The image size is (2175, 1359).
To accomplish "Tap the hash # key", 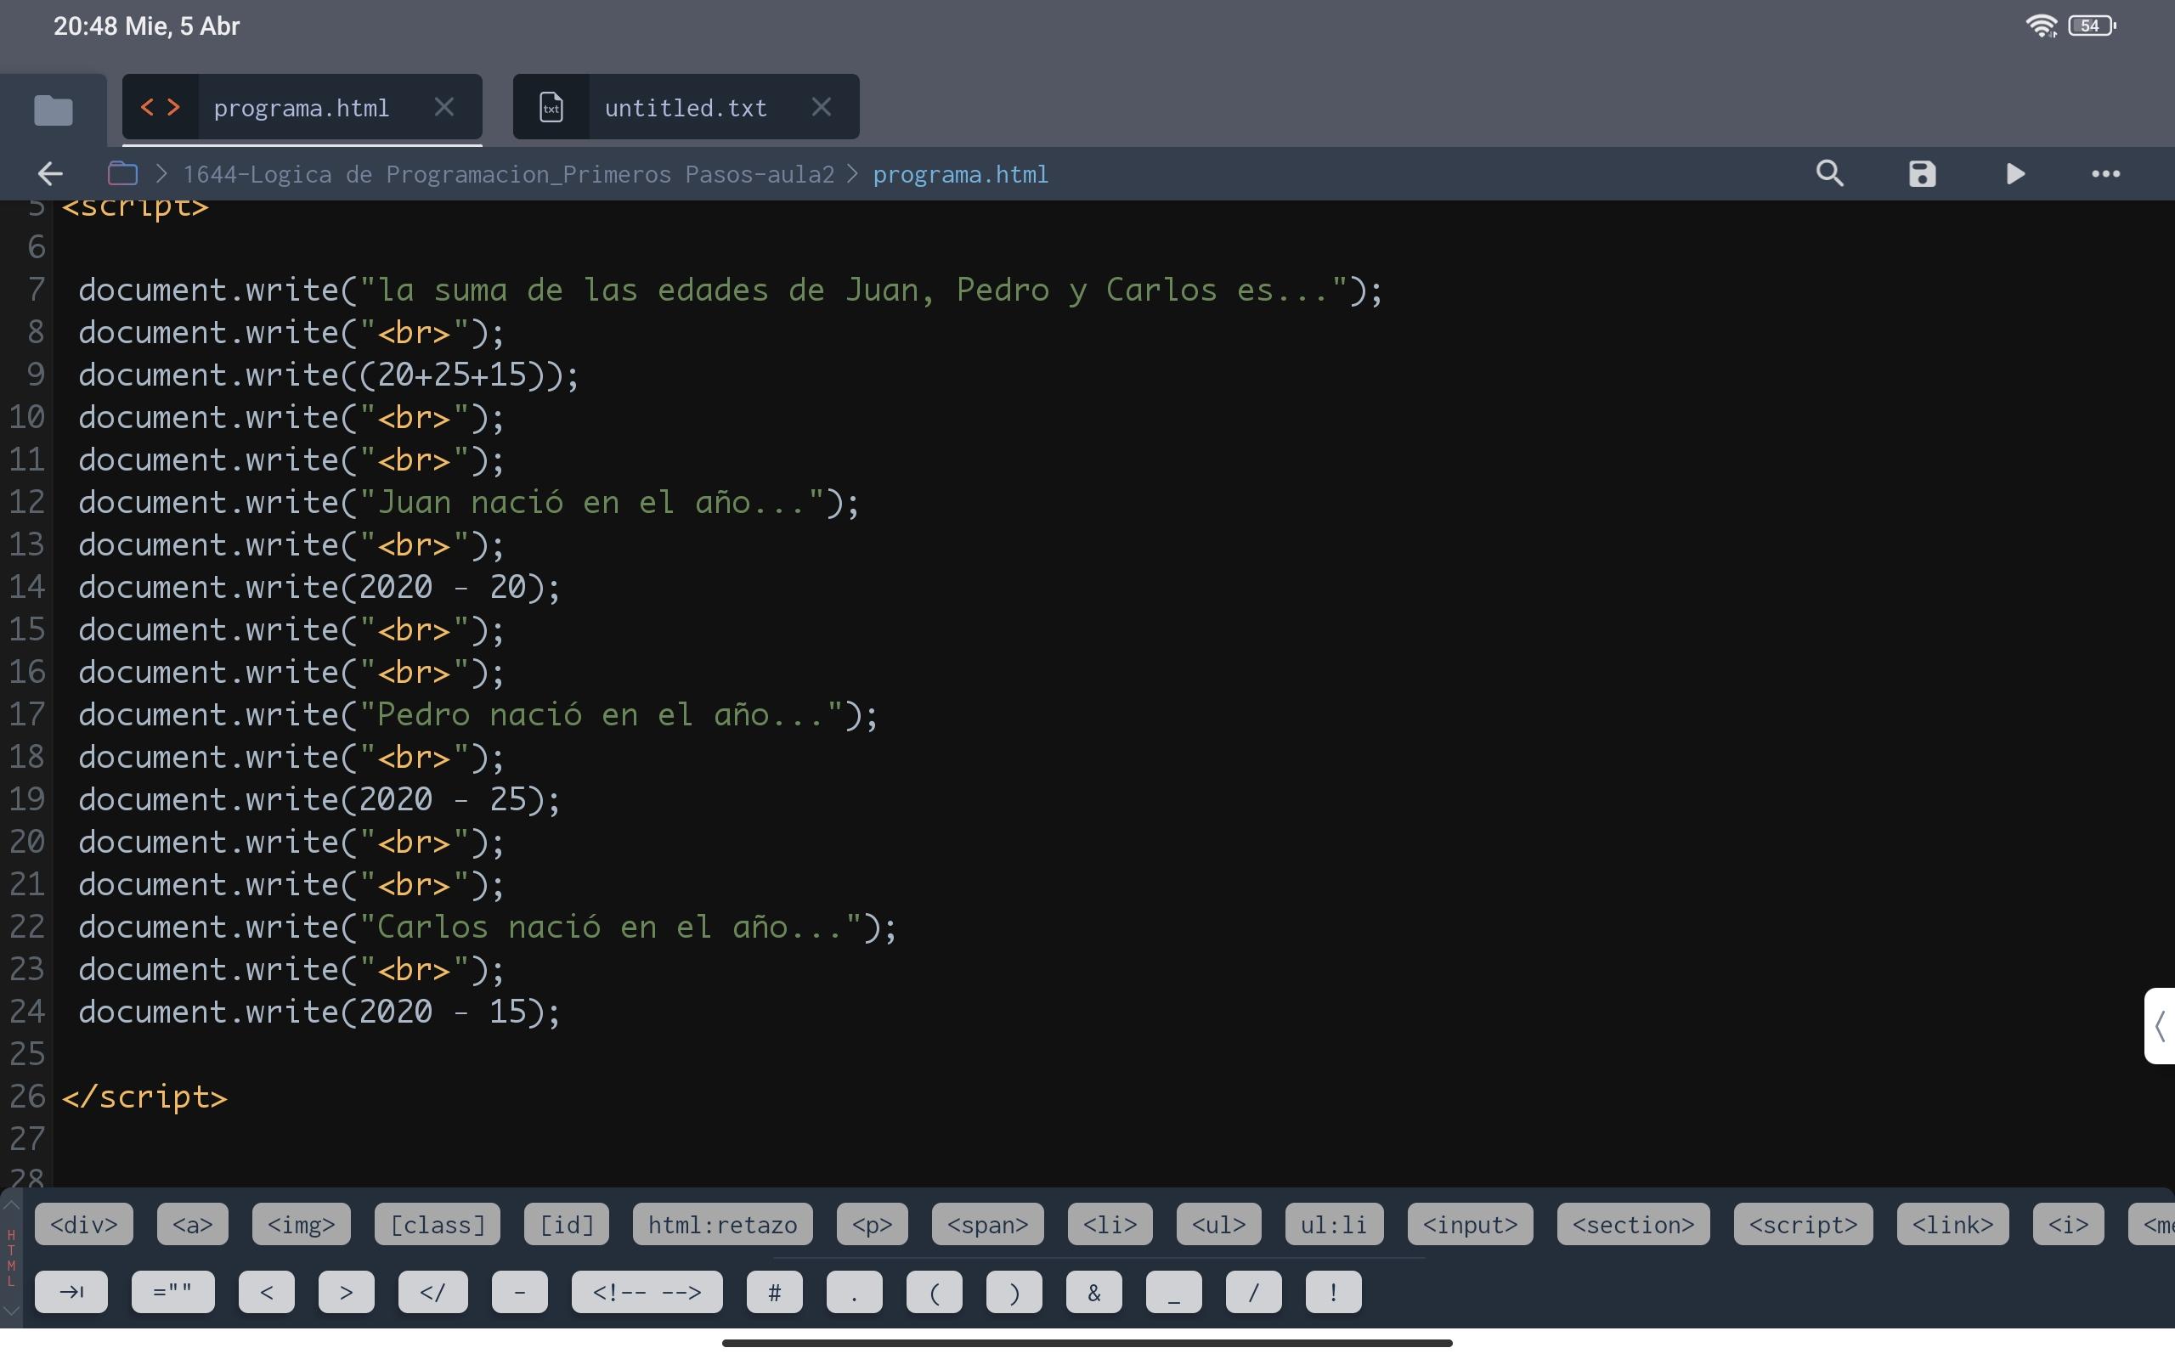I will tap(775, 1292).
